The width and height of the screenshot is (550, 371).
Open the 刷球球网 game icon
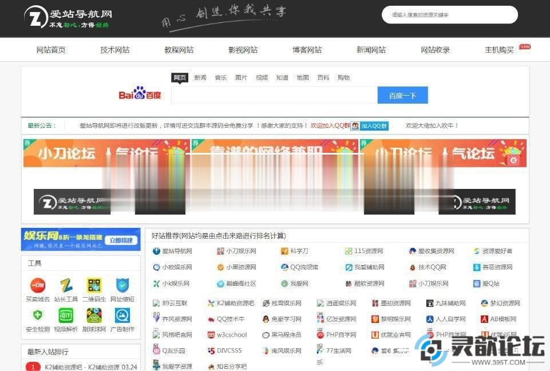[94, 315]
